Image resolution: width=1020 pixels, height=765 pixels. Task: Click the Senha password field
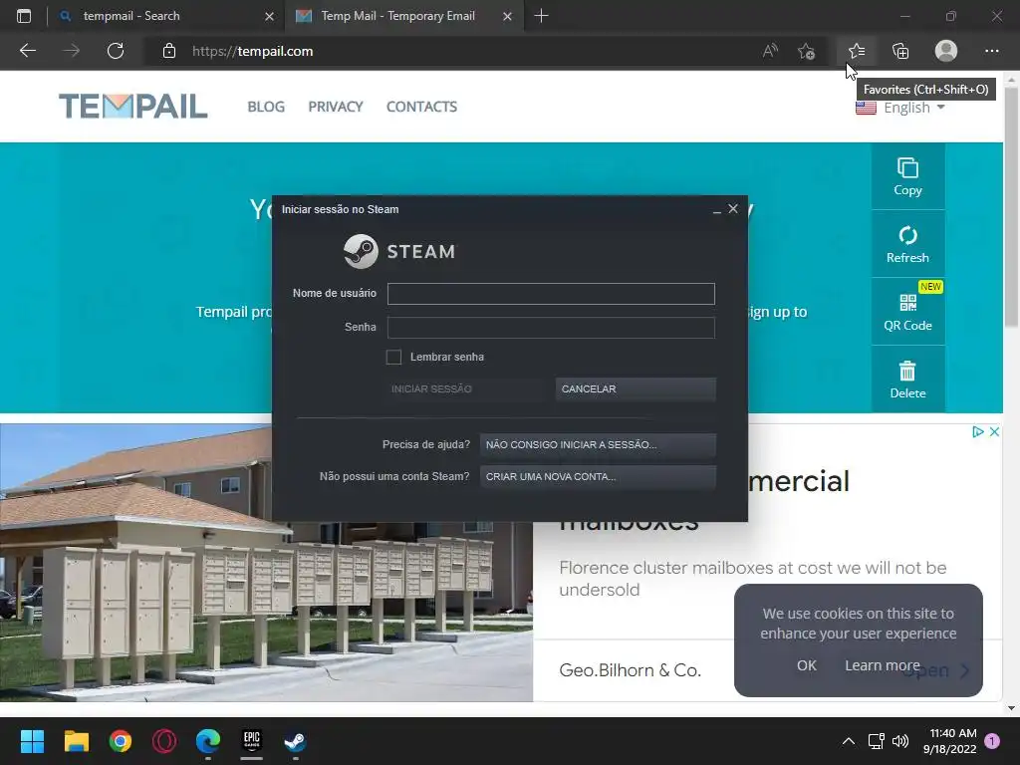(551, 327)
